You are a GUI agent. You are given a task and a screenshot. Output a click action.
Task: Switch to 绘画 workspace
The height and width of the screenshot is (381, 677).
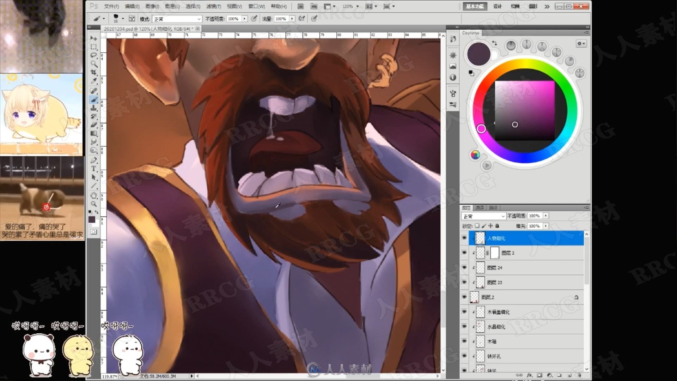[x=515, y=6]
